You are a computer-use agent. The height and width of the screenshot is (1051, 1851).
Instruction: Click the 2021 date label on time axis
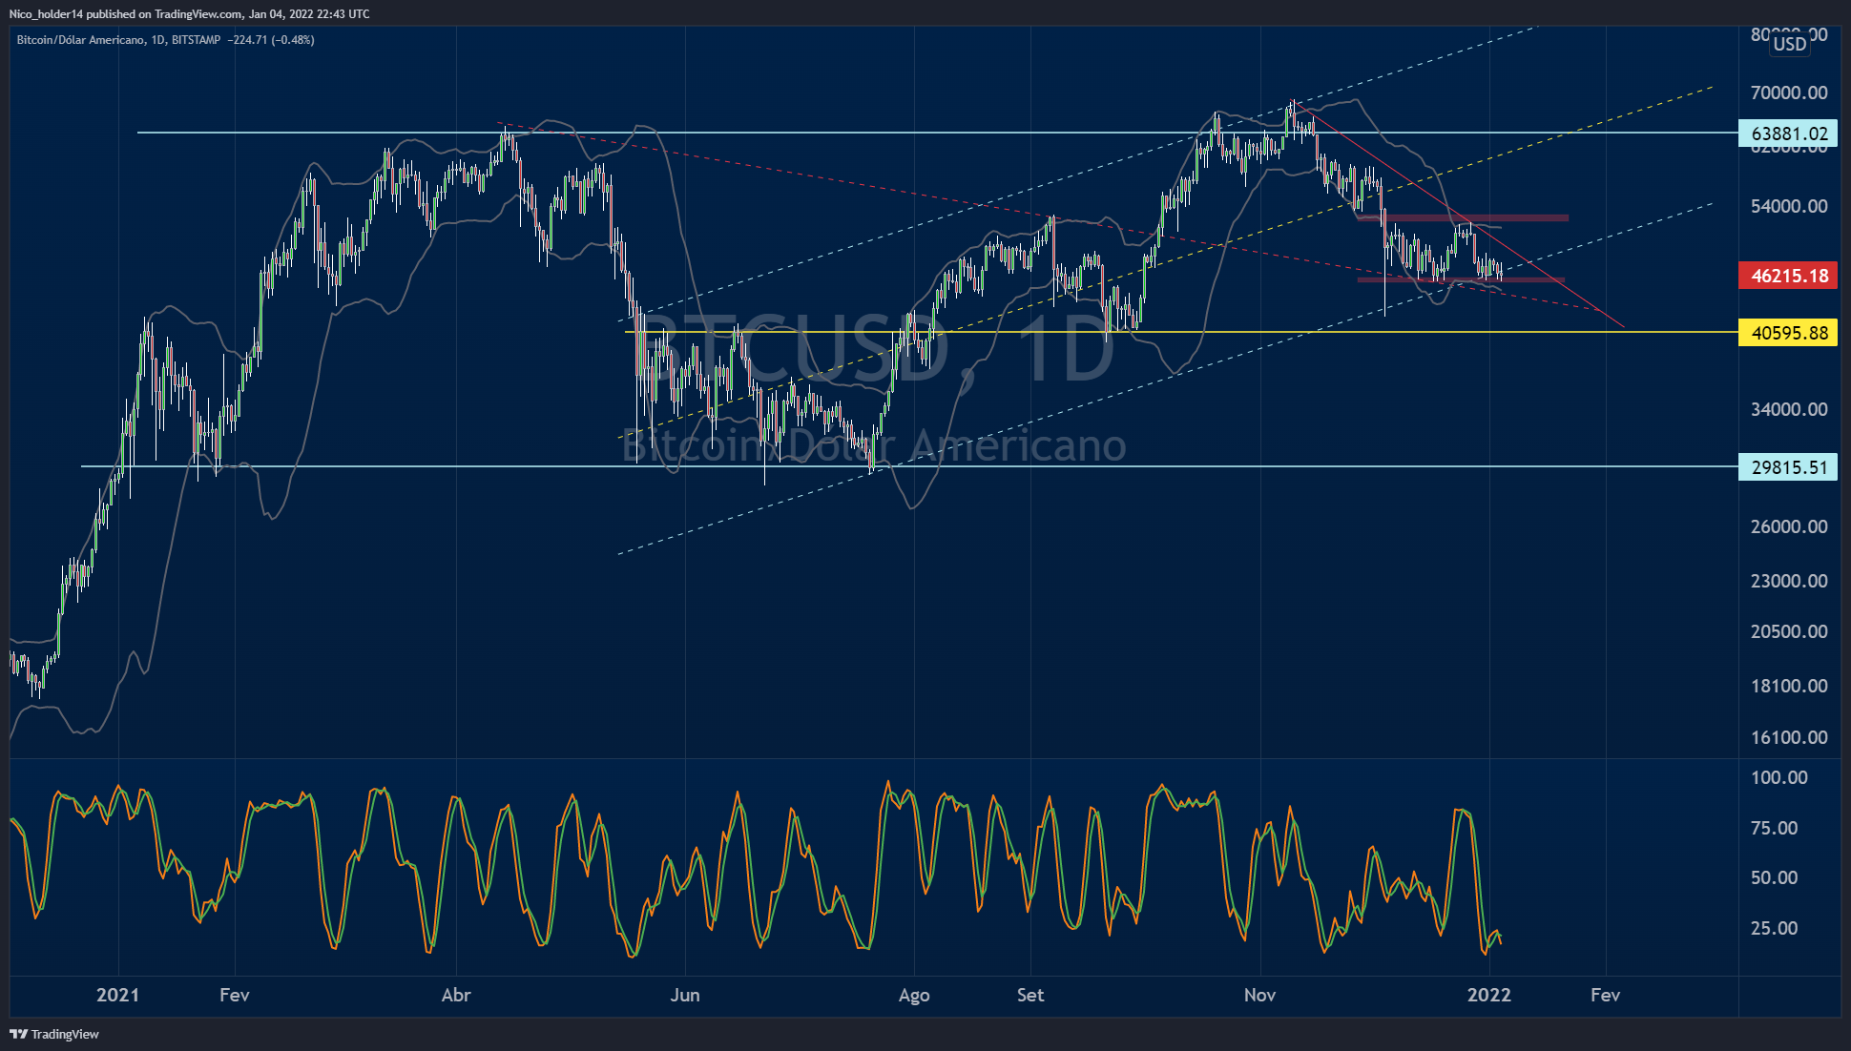(x=118, y=995)
